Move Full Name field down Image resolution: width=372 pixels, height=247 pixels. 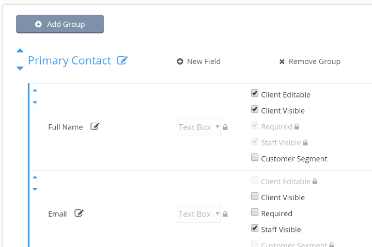coord(35,102)
